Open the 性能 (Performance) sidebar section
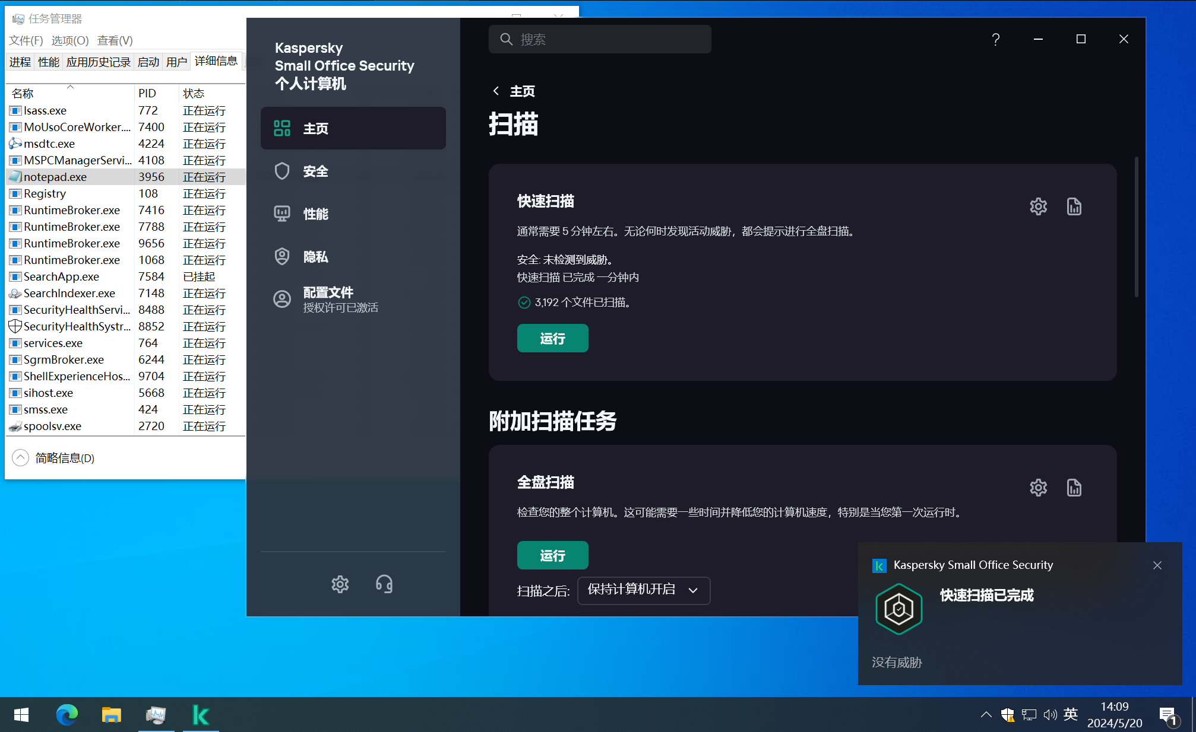 (315, 214)
